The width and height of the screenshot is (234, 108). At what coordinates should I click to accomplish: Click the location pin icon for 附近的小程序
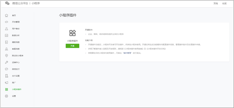pyautogui.click(x=6, y=56)
